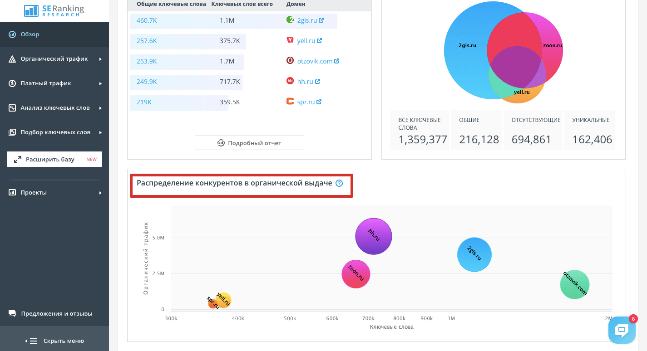Click the Расширить базу button
Viewport: 647px width, 351px height.
(x=54, y=159)
